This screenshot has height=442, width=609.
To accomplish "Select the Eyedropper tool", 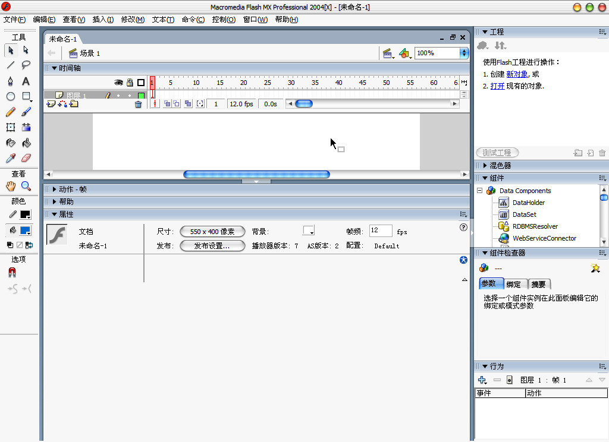I will click(x=11, y=158).
